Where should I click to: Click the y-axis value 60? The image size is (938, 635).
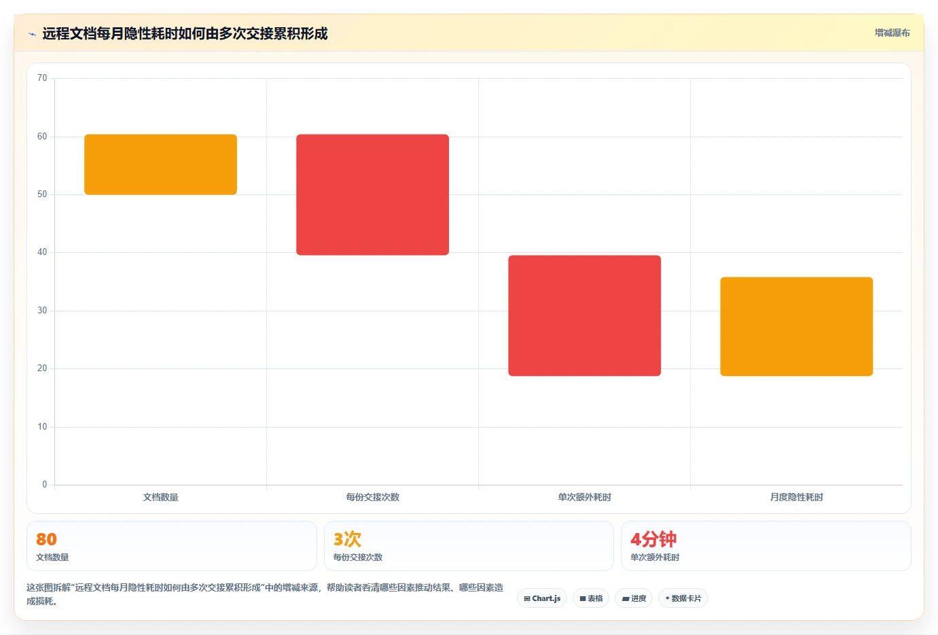pos(42,137)
